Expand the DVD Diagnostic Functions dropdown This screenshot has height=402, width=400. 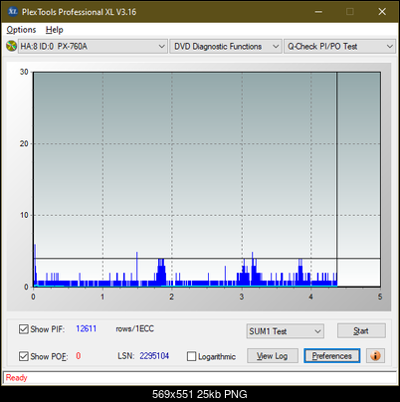(x=226, y=47)
